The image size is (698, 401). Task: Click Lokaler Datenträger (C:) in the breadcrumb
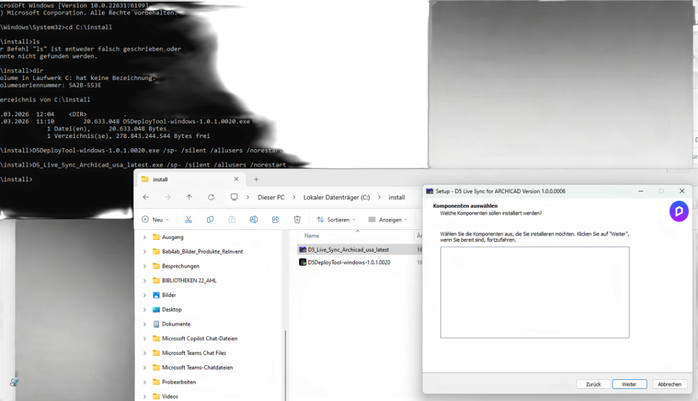(x=336, y=197)
